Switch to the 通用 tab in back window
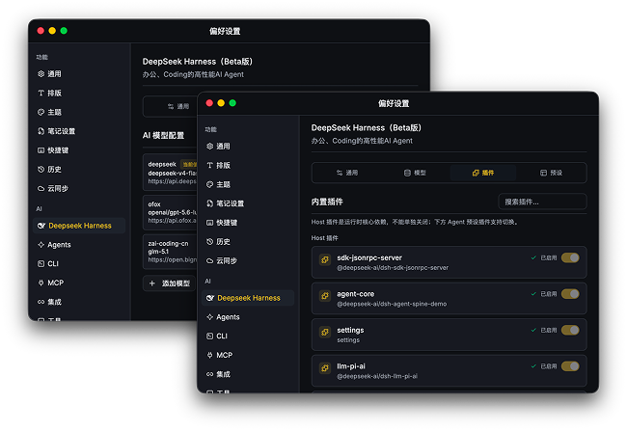 [178, 106]
